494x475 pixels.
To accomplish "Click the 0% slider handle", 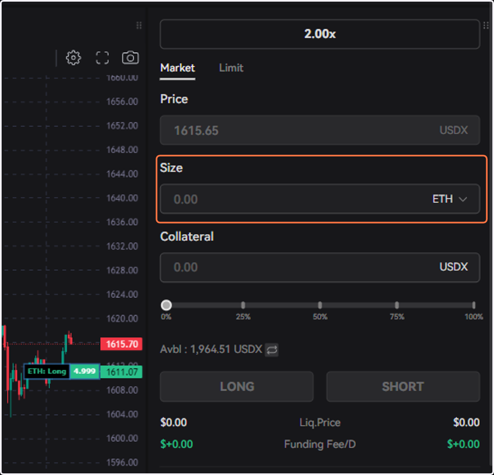I will click(166, 305).
